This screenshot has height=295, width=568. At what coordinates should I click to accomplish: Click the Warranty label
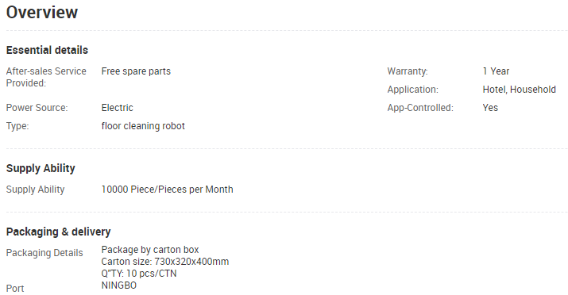click(x=408, y=71)
